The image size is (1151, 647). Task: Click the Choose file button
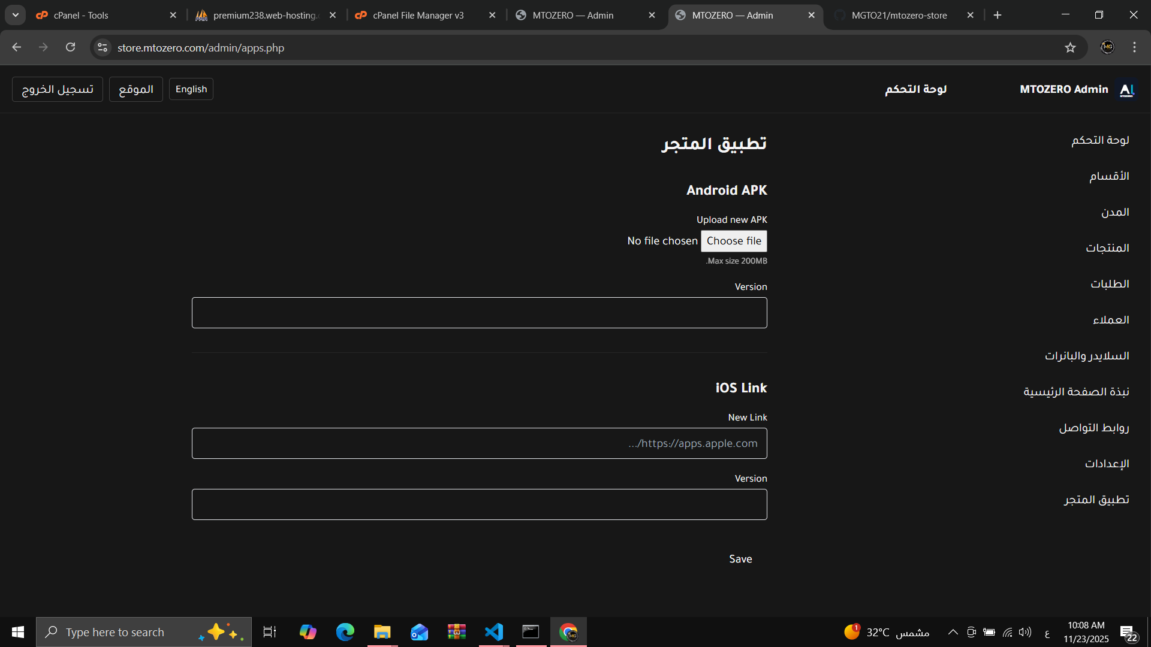(734, 241)
